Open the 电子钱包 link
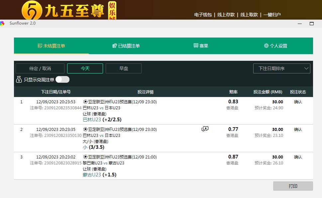Image resolution: width=322 pixels, height=198 pixels. 203,15
